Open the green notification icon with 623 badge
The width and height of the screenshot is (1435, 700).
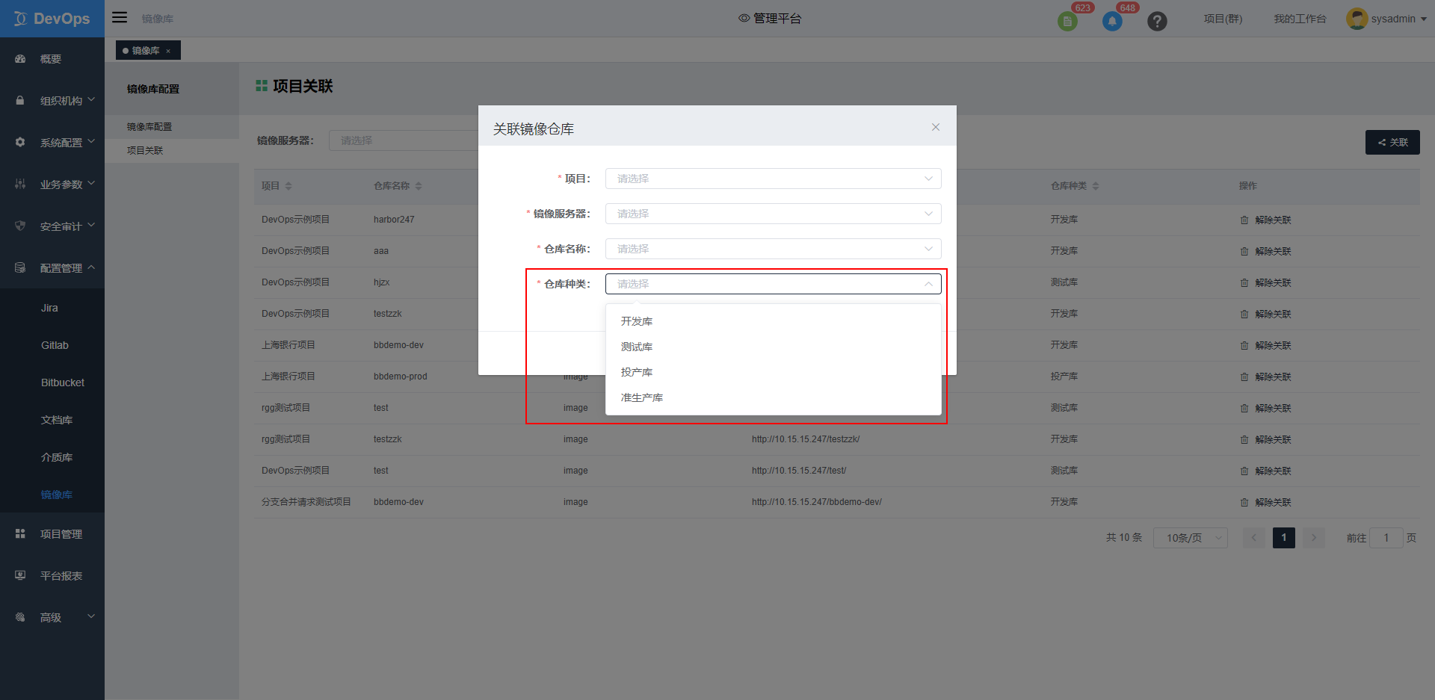tap(1067, 21)
